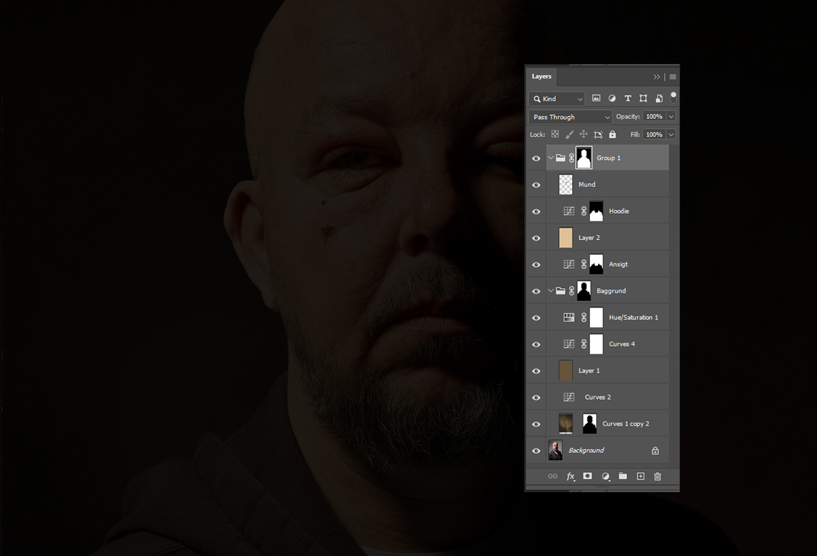Toggle visibility of Ansigt layer
This screenshot has width=817, height=556.
click(536, 264)
